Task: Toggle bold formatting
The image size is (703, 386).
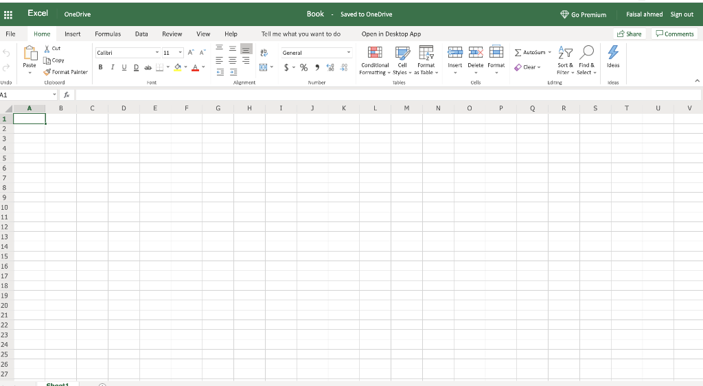Action: (101, 67)
